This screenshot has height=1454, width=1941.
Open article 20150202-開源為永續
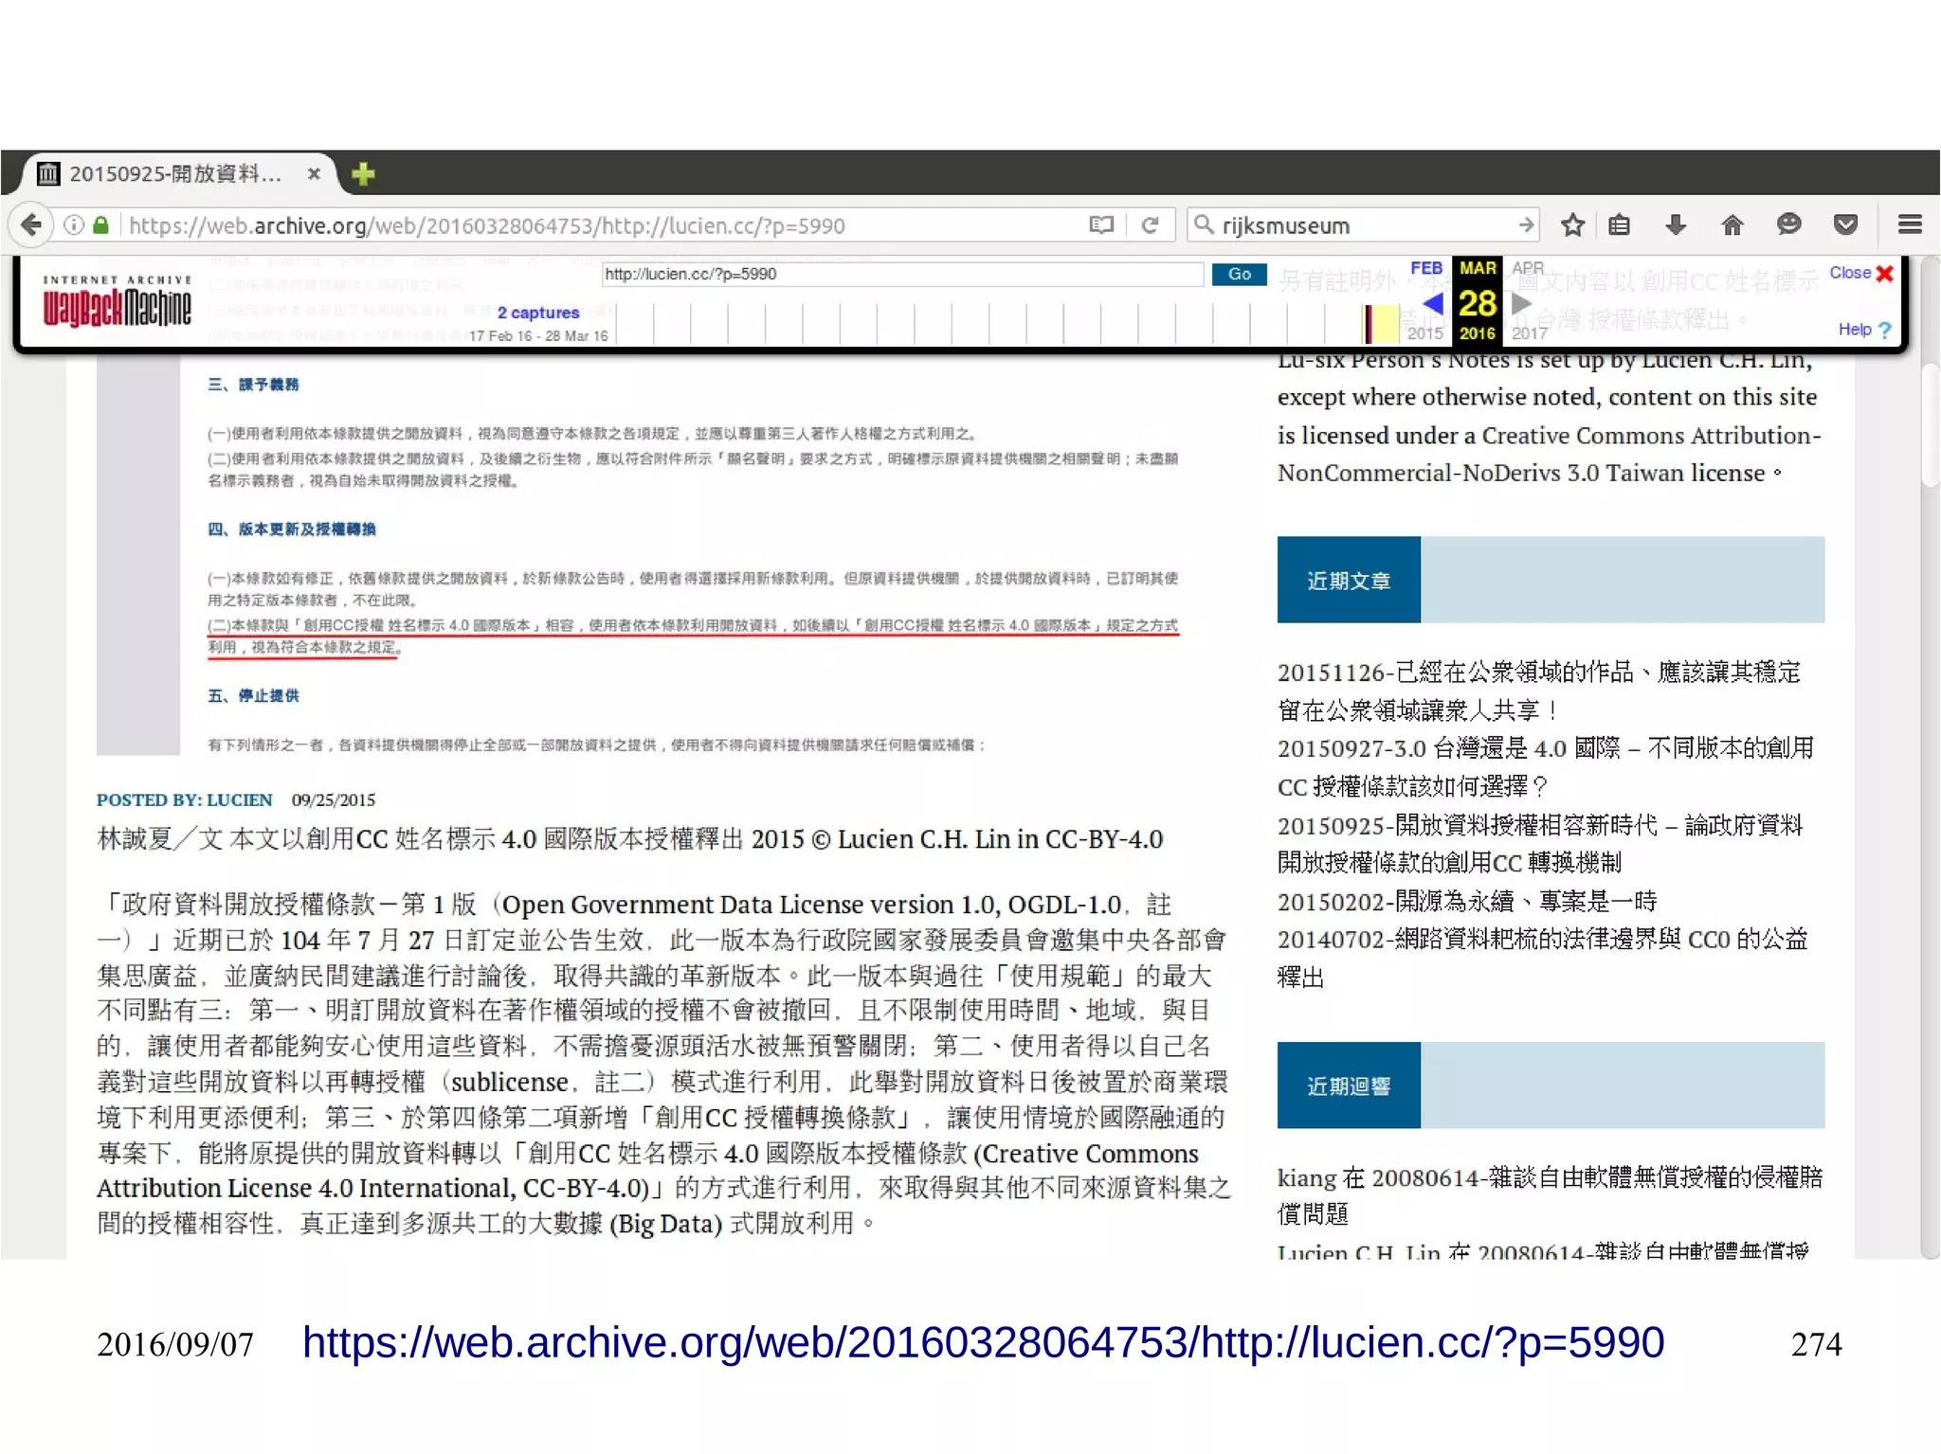tap(1466, 901)
